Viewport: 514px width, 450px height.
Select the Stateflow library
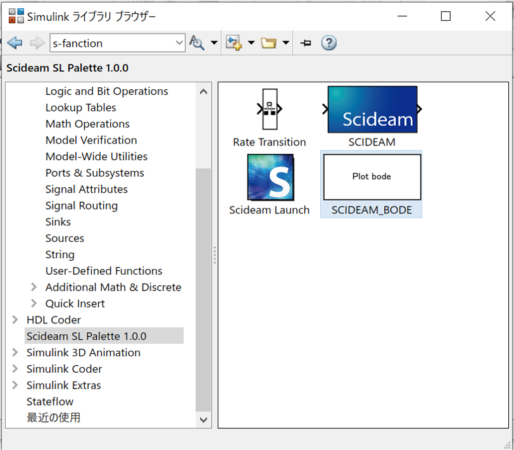pyautogui.click(x=50, y=402)
